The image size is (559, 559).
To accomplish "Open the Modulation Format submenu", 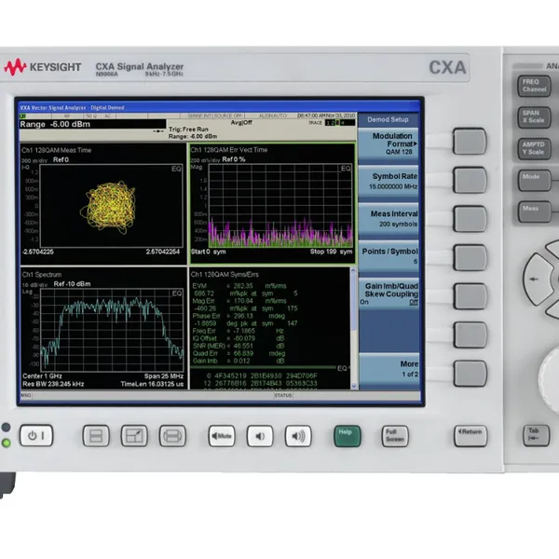I will pos(389,143).
